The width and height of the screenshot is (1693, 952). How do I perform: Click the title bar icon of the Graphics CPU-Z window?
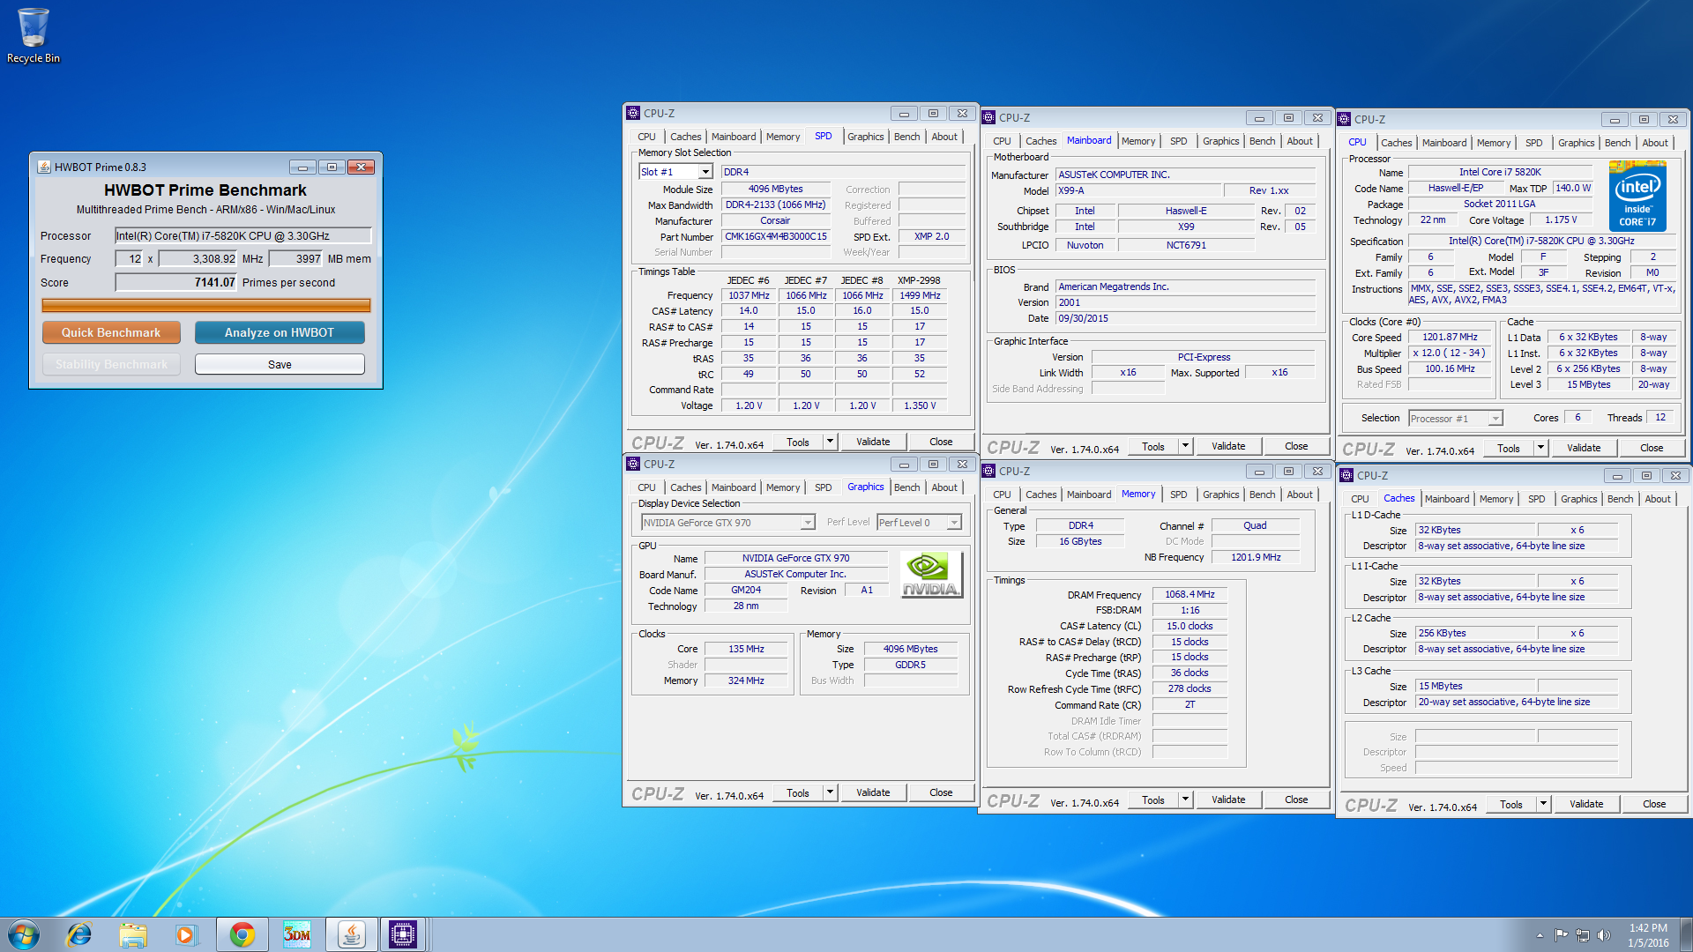click(x=633, y=464)
